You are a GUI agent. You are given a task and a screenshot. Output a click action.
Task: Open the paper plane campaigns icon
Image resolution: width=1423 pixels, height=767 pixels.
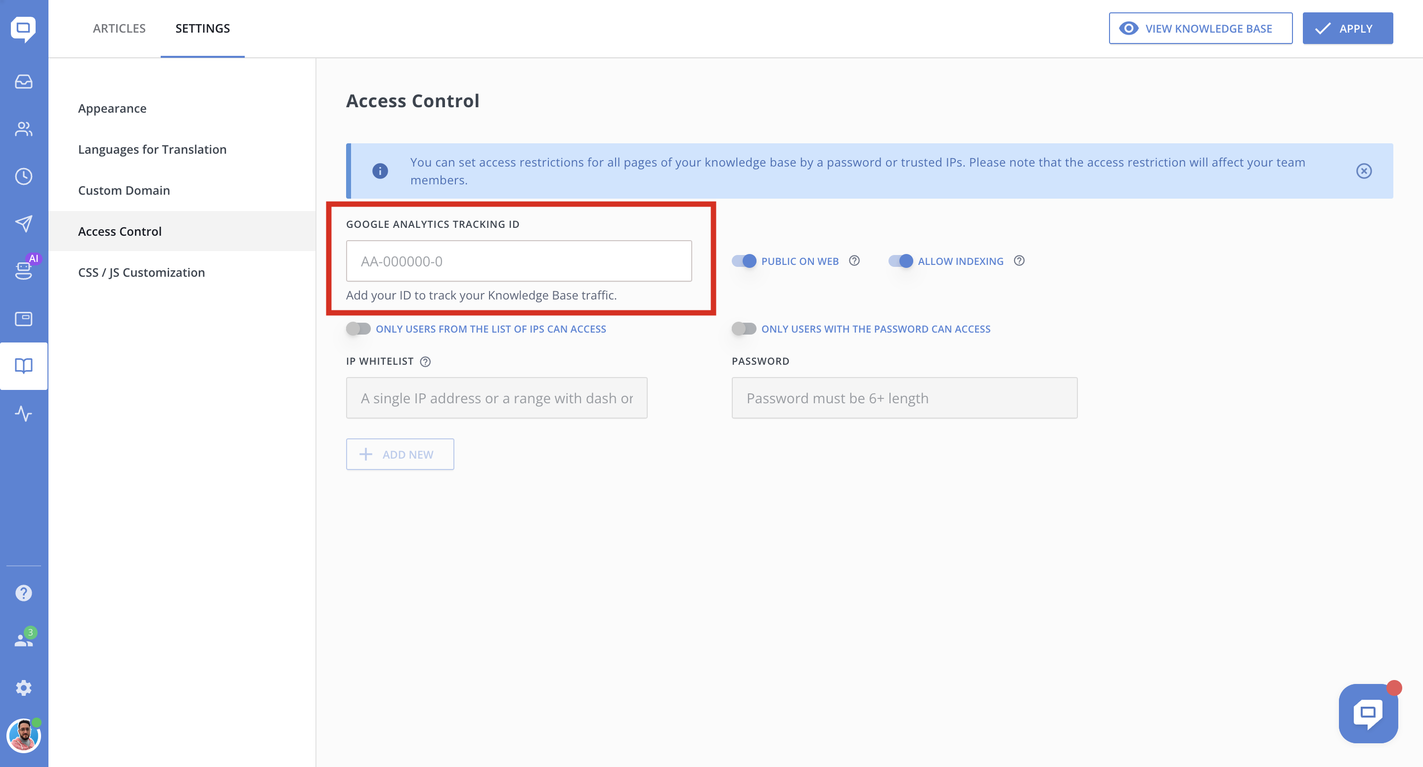[23, 224]
